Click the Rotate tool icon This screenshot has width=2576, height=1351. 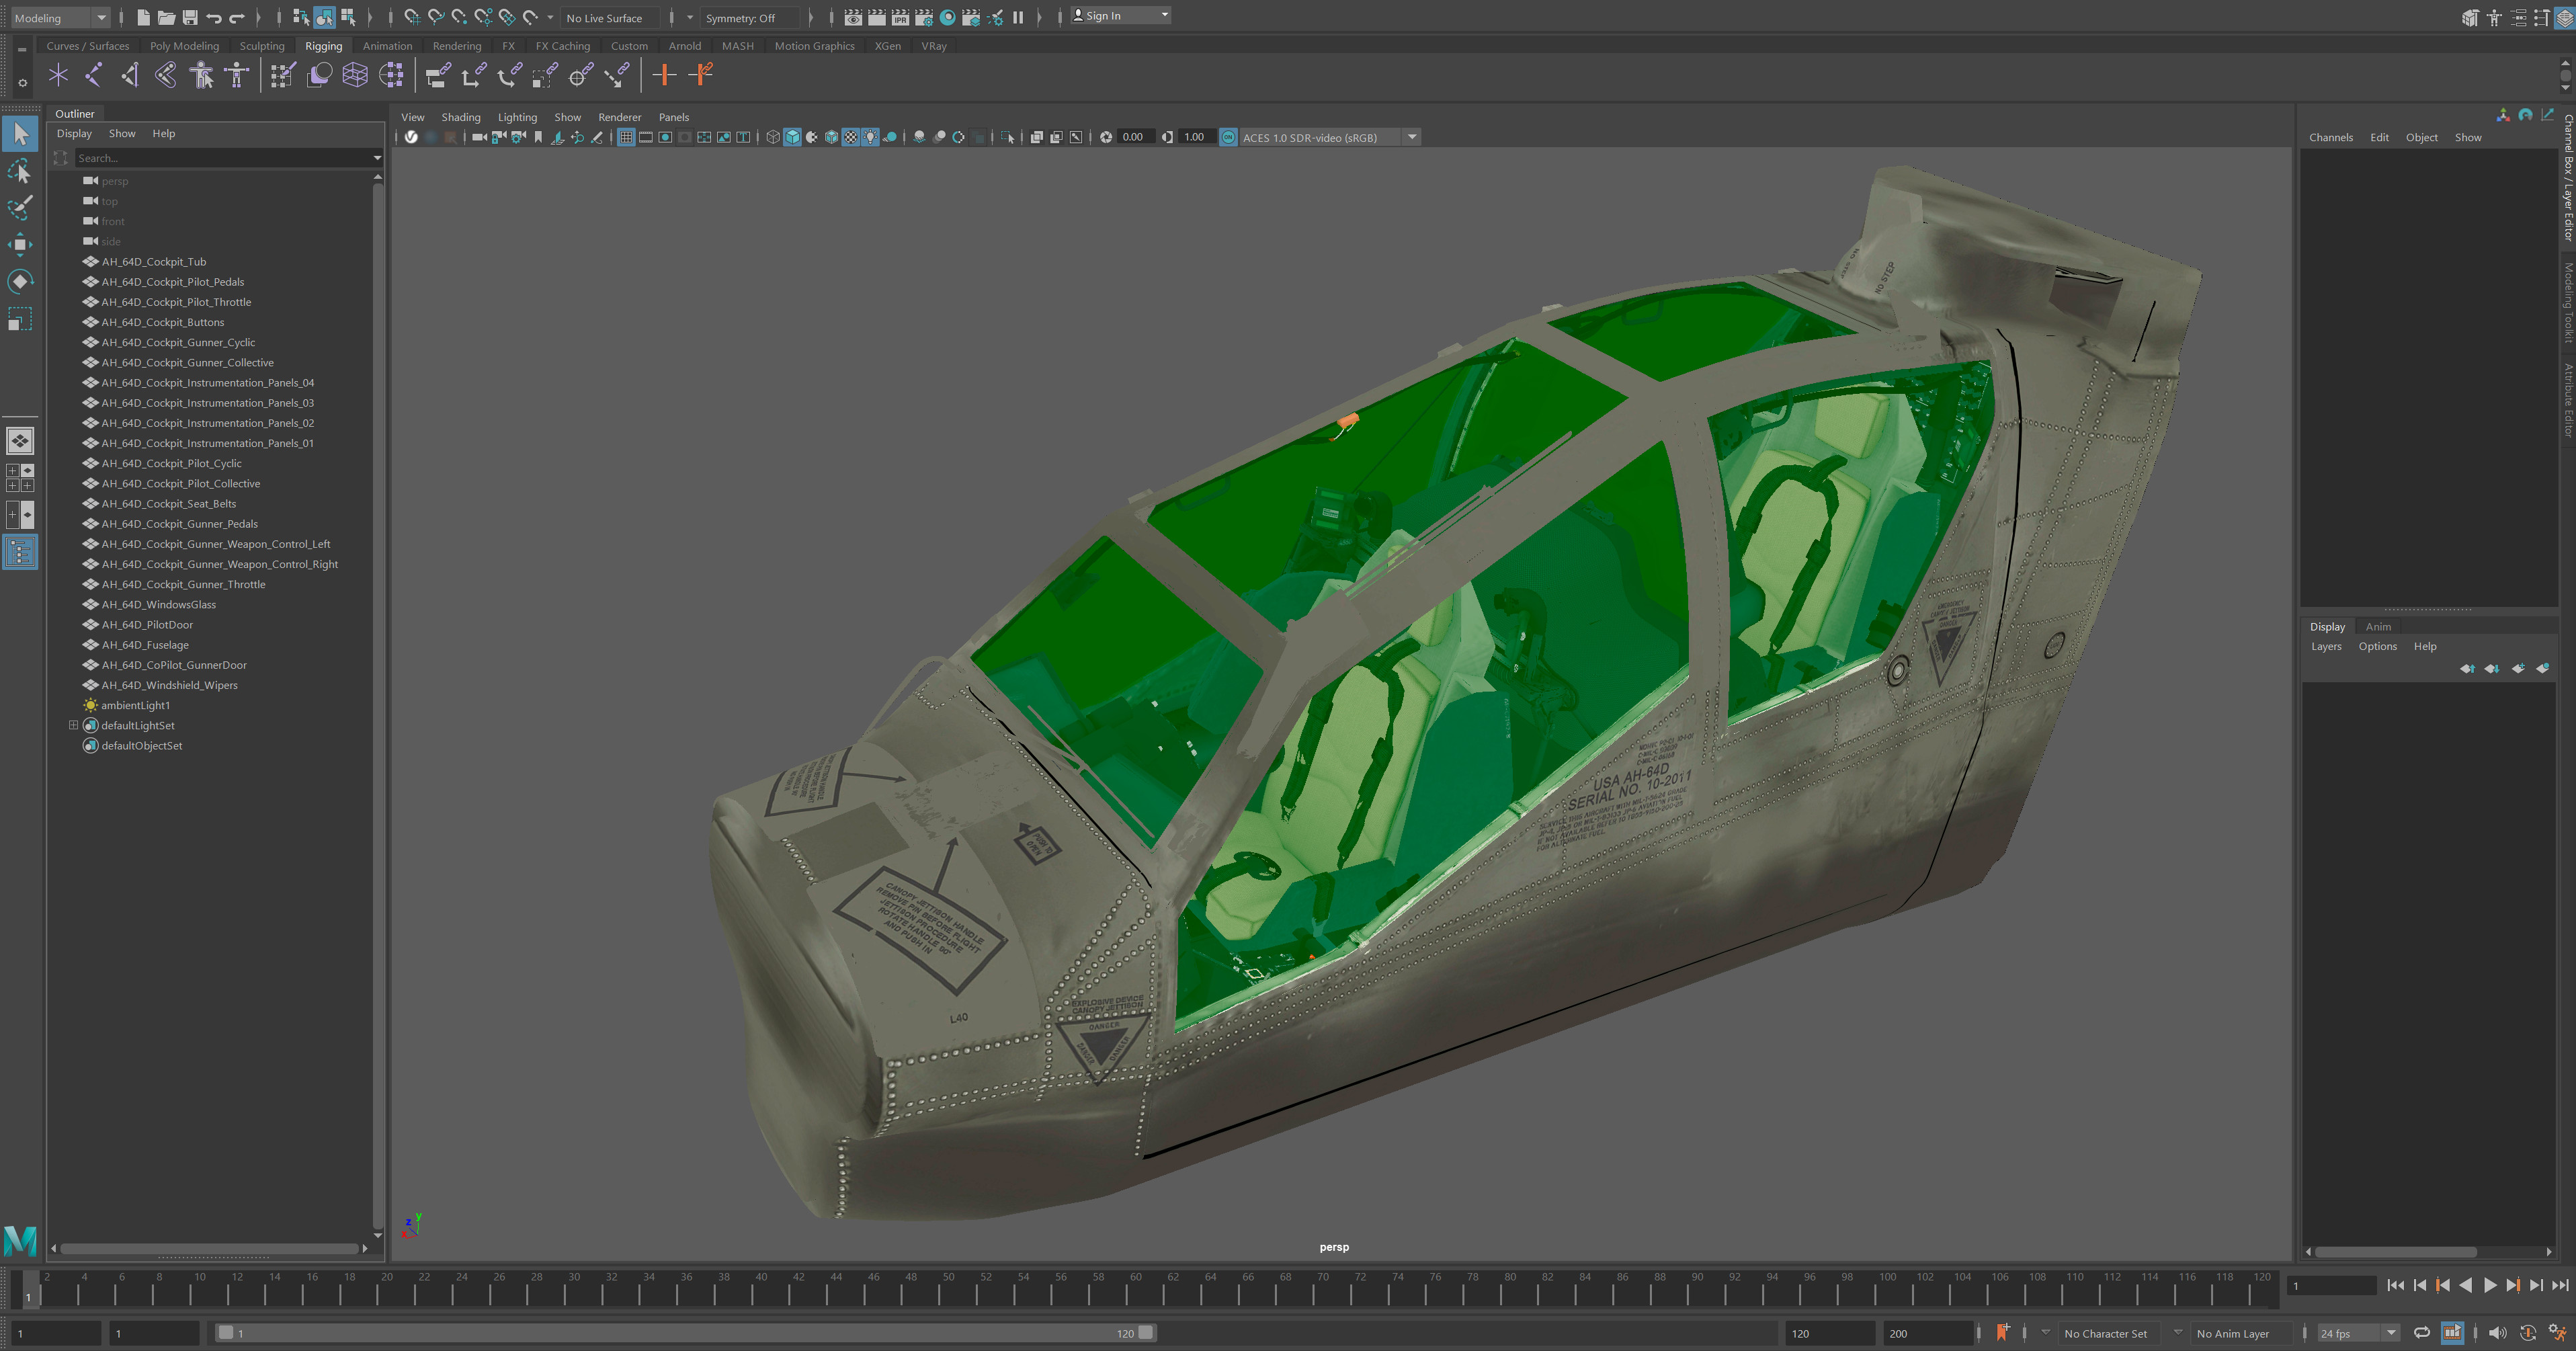(x=20, y=281)
